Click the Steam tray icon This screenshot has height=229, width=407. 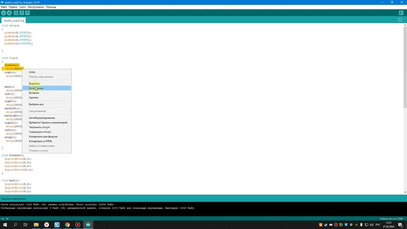click(326, 225)
